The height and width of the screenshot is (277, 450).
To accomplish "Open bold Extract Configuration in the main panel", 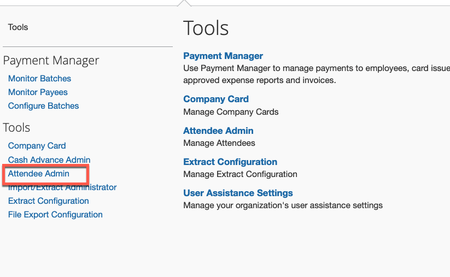I will click(230, 162).
